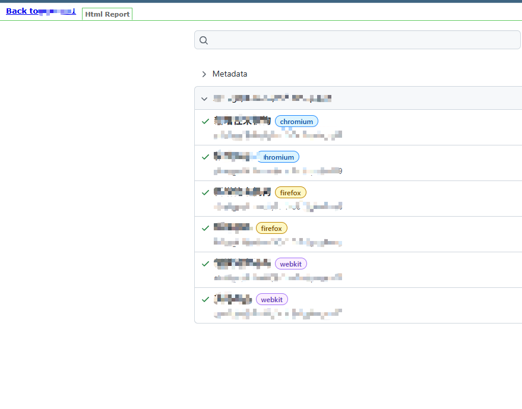Click the test file group header title
The height and width of the screenshot is (409, 522).
tap(272, 99)
